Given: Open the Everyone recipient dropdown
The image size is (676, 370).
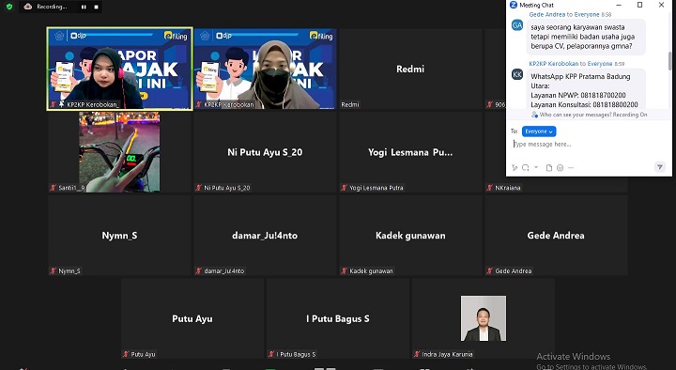Looking at the screenshot, I should [539, 131].
